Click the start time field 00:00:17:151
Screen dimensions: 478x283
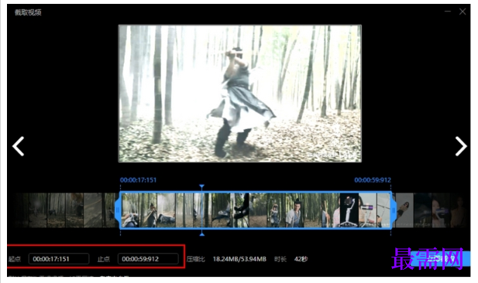59,259
